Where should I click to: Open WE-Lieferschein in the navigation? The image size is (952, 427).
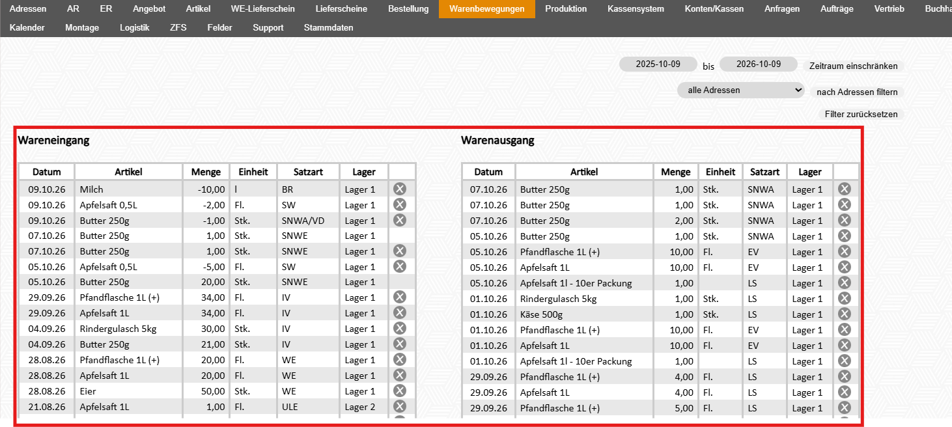[263, 9]
